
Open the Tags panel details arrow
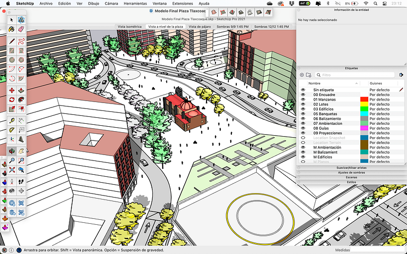tap(401, 75)
